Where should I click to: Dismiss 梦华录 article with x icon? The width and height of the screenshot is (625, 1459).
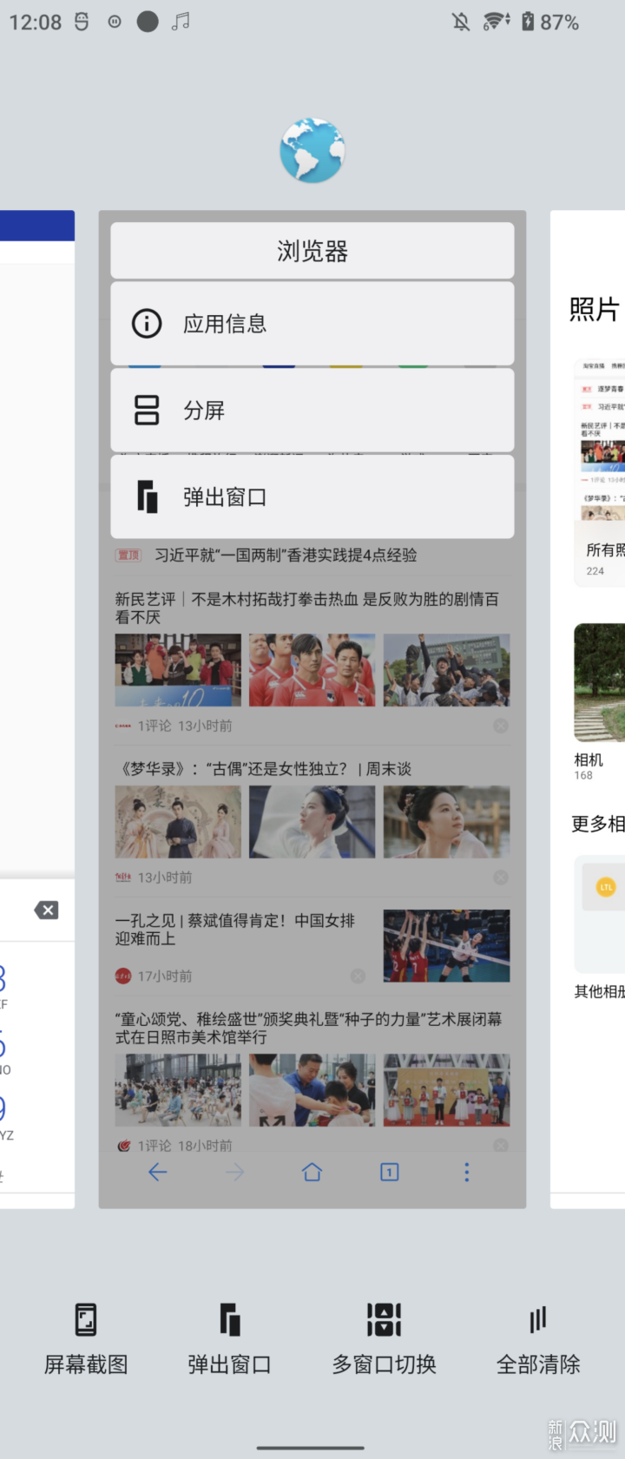501,877
